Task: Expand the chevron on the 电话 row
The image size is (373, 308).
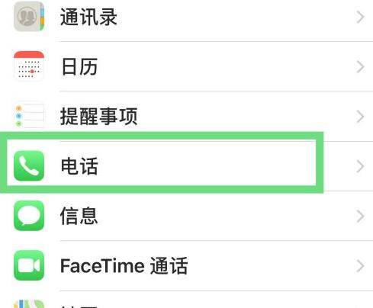Action: pyautogui.click(x=360, y=166)
